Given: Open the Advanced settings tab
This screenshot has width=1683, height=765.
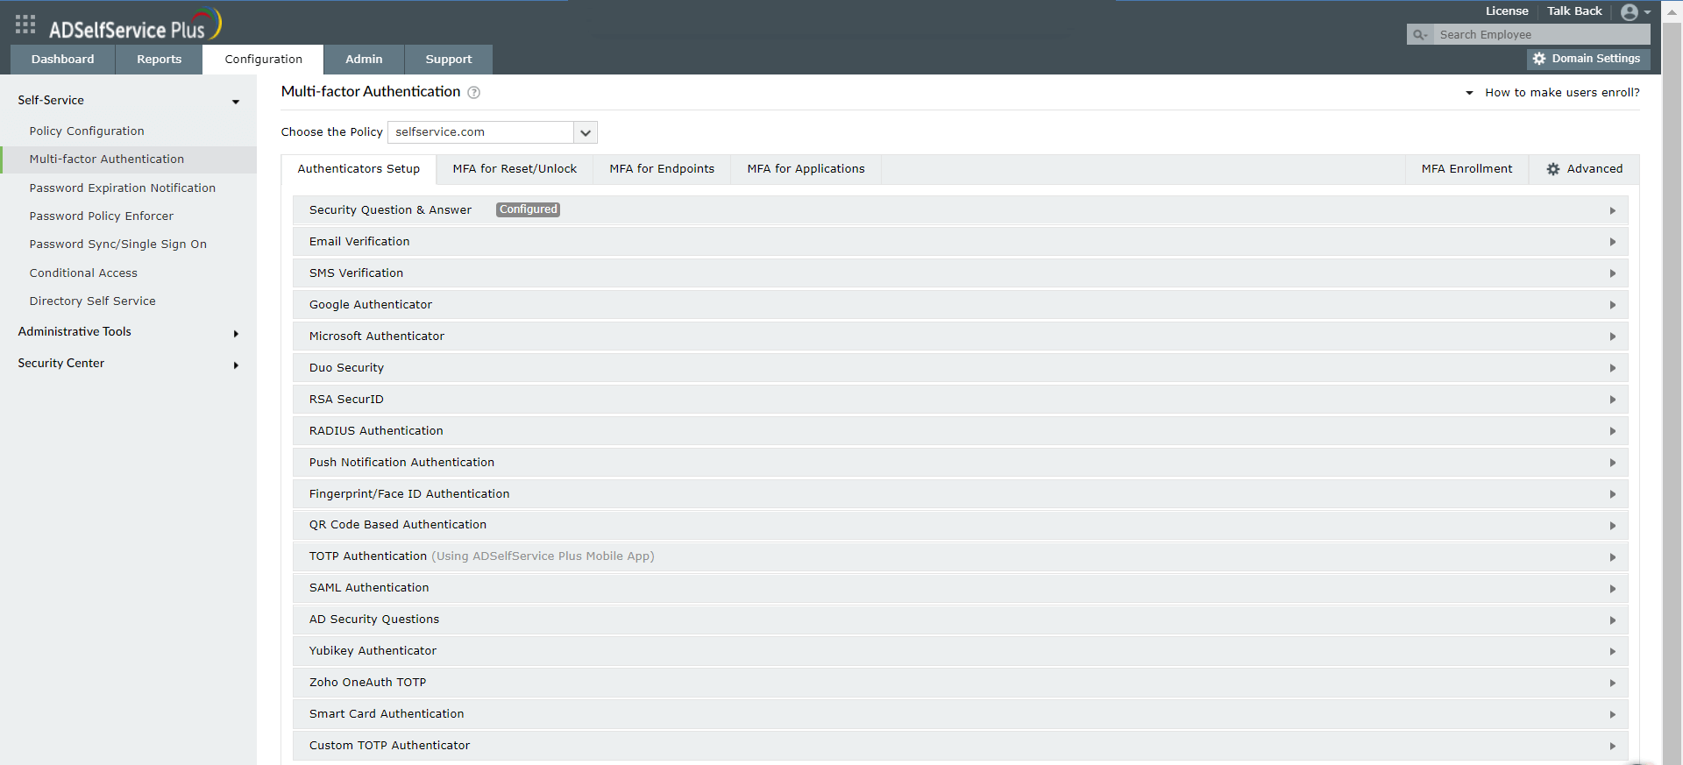Looking at the screenshot, I should click(1584, 169).
